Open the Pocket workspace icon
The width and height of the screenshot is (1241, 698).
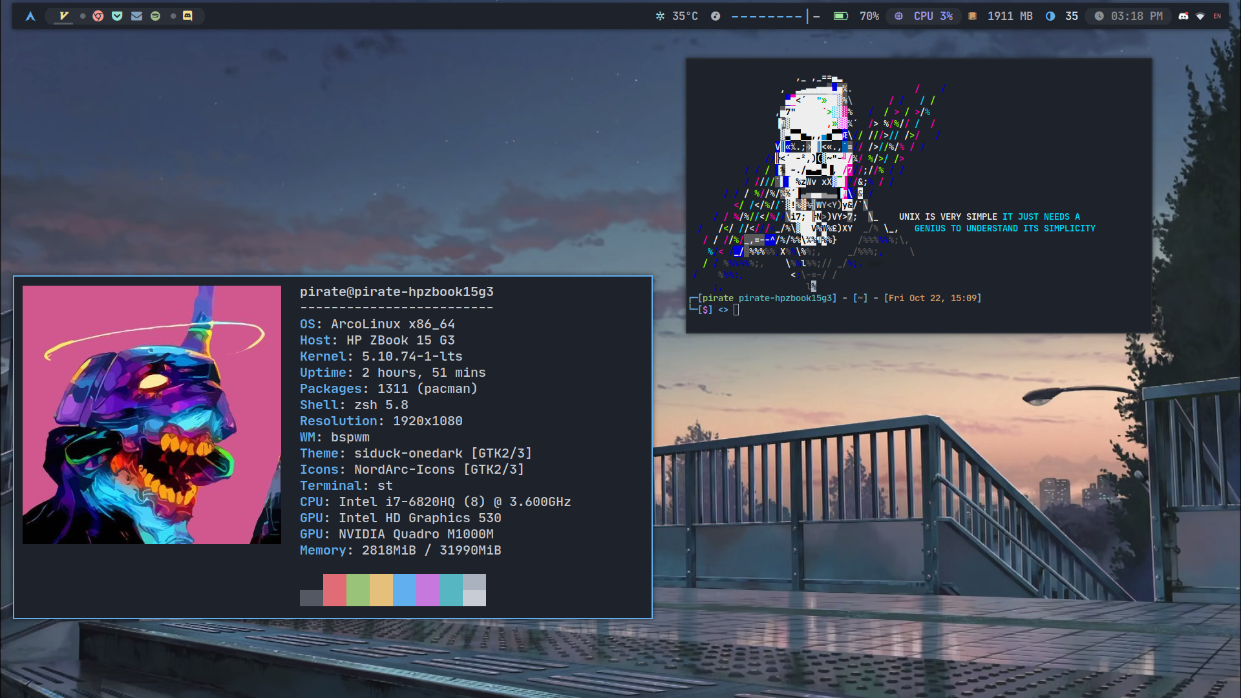click(117, 16)
